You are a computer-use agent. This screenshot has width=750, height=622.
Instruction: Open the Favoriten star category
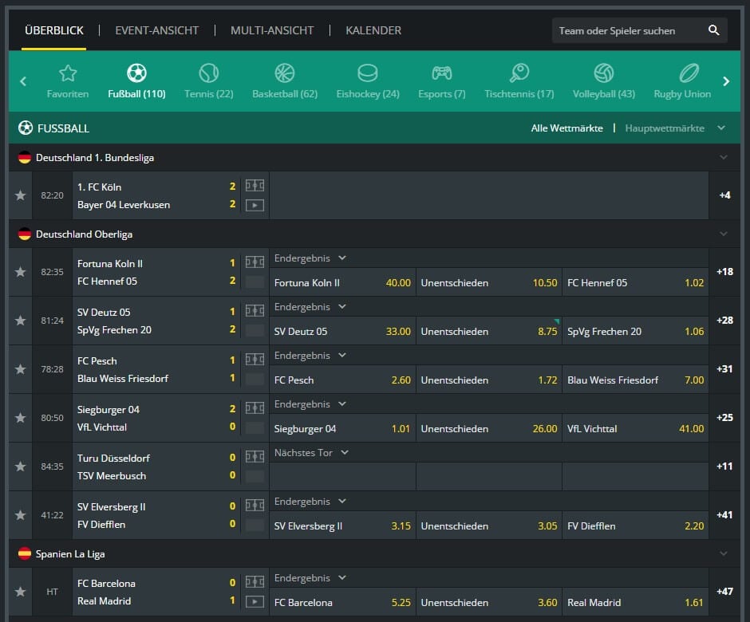coord(68,81)
